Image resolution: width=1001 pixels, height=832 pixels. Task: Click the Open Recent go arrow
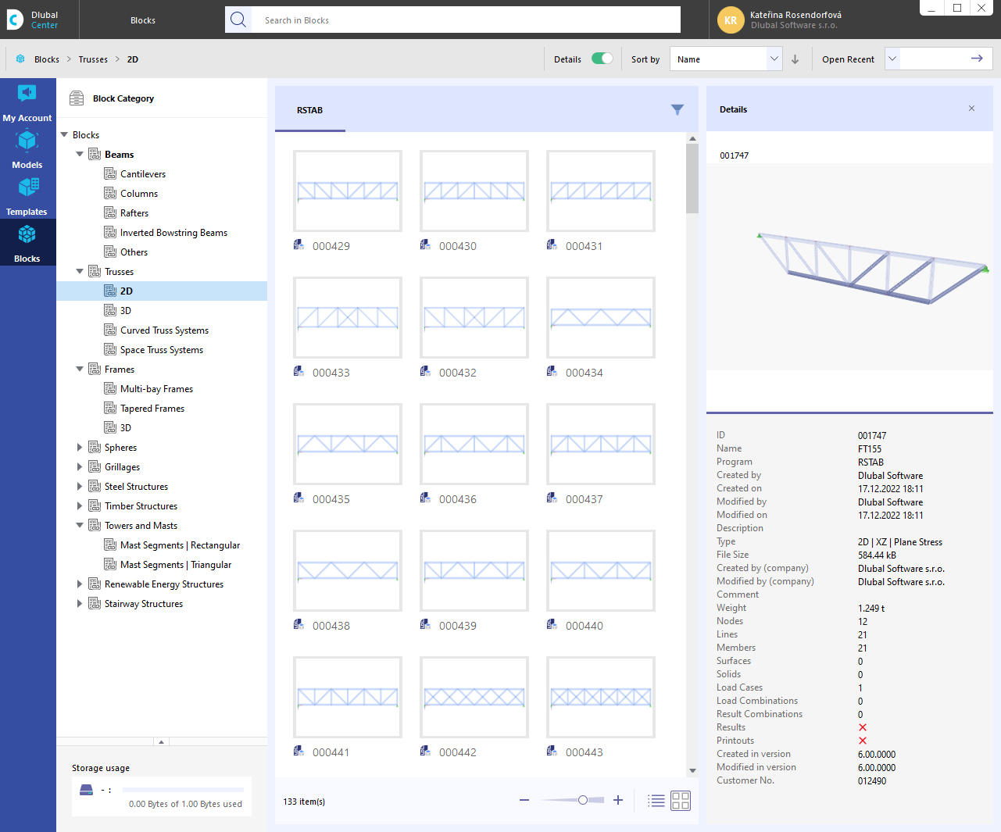[x=977, y=59]
